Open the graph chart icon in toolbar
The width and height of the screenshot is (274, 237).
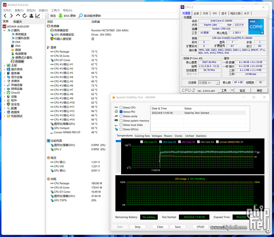coord(37,16)
